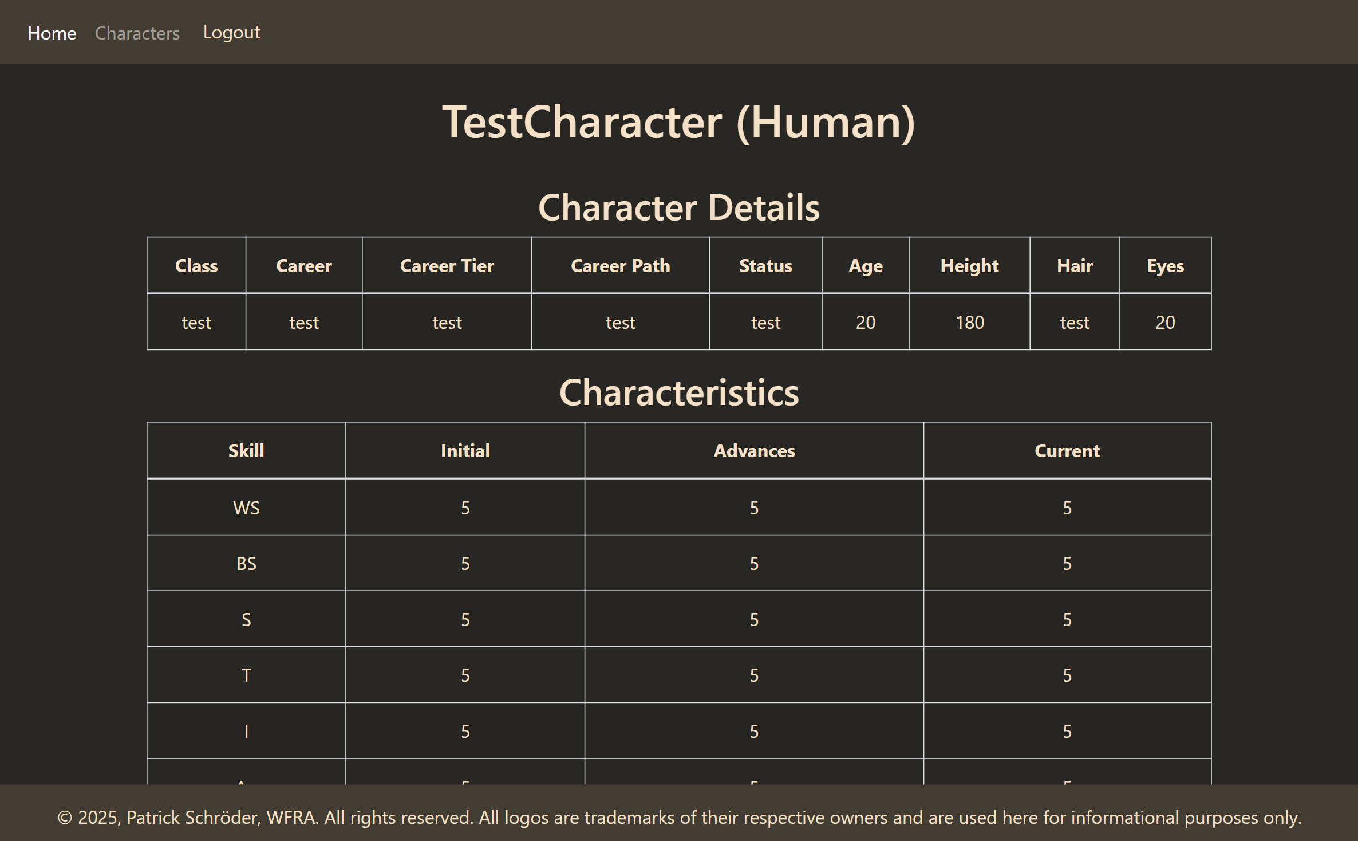Image resolution: width=1358 pixels, height=841 pixels.
Task: Click the Career Path column header
Action: 621,265
